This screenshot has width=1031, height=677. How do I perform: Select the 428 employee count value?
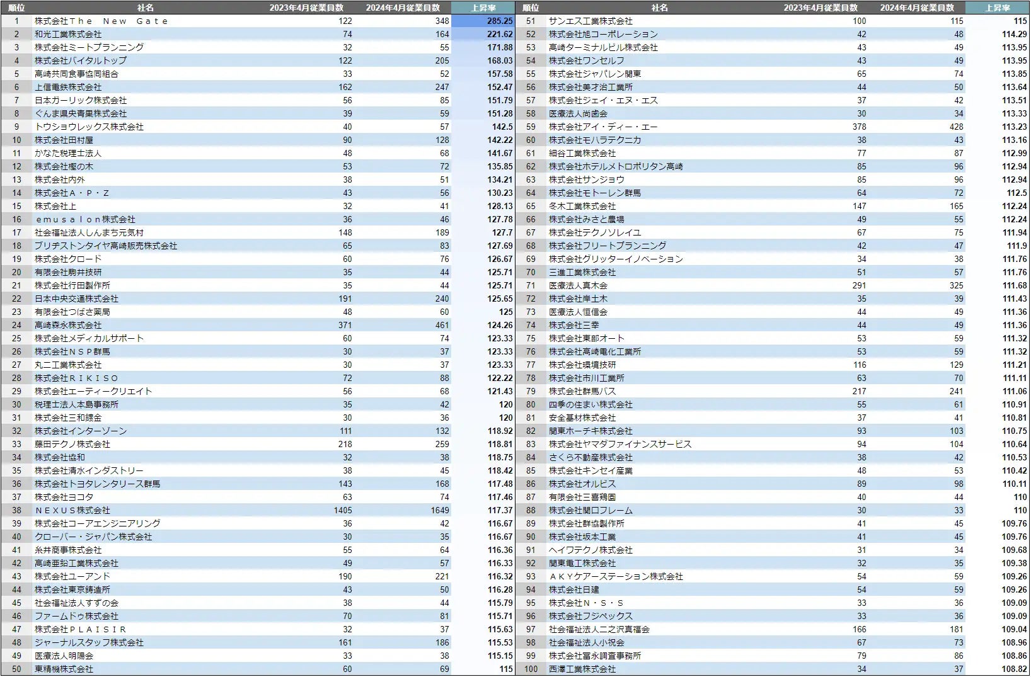tap(956, 127)
